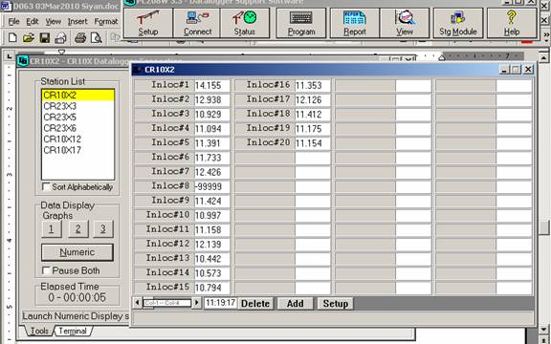This screenshot has width=551, height=344.
Task: Click the Setup button in CR10X2 window
Action: point(336,303)
